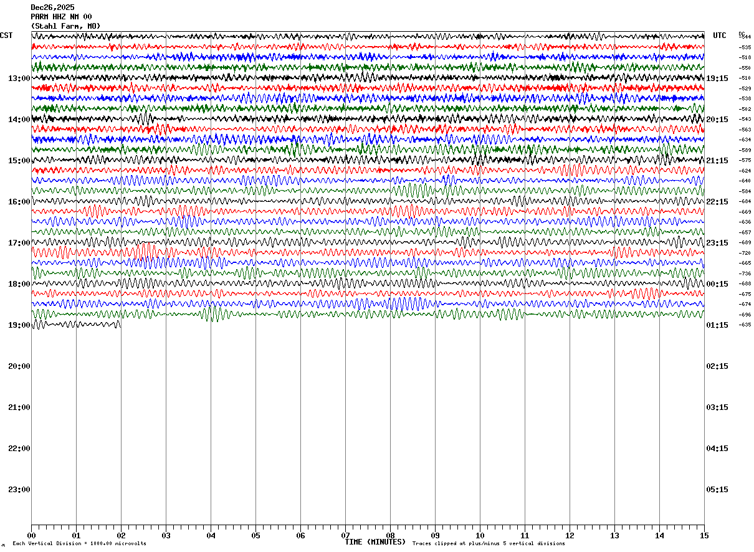Click minute 07 on the time axis
Image resolution: width=754 pixels, height=552 pixels.
(345, 536)
